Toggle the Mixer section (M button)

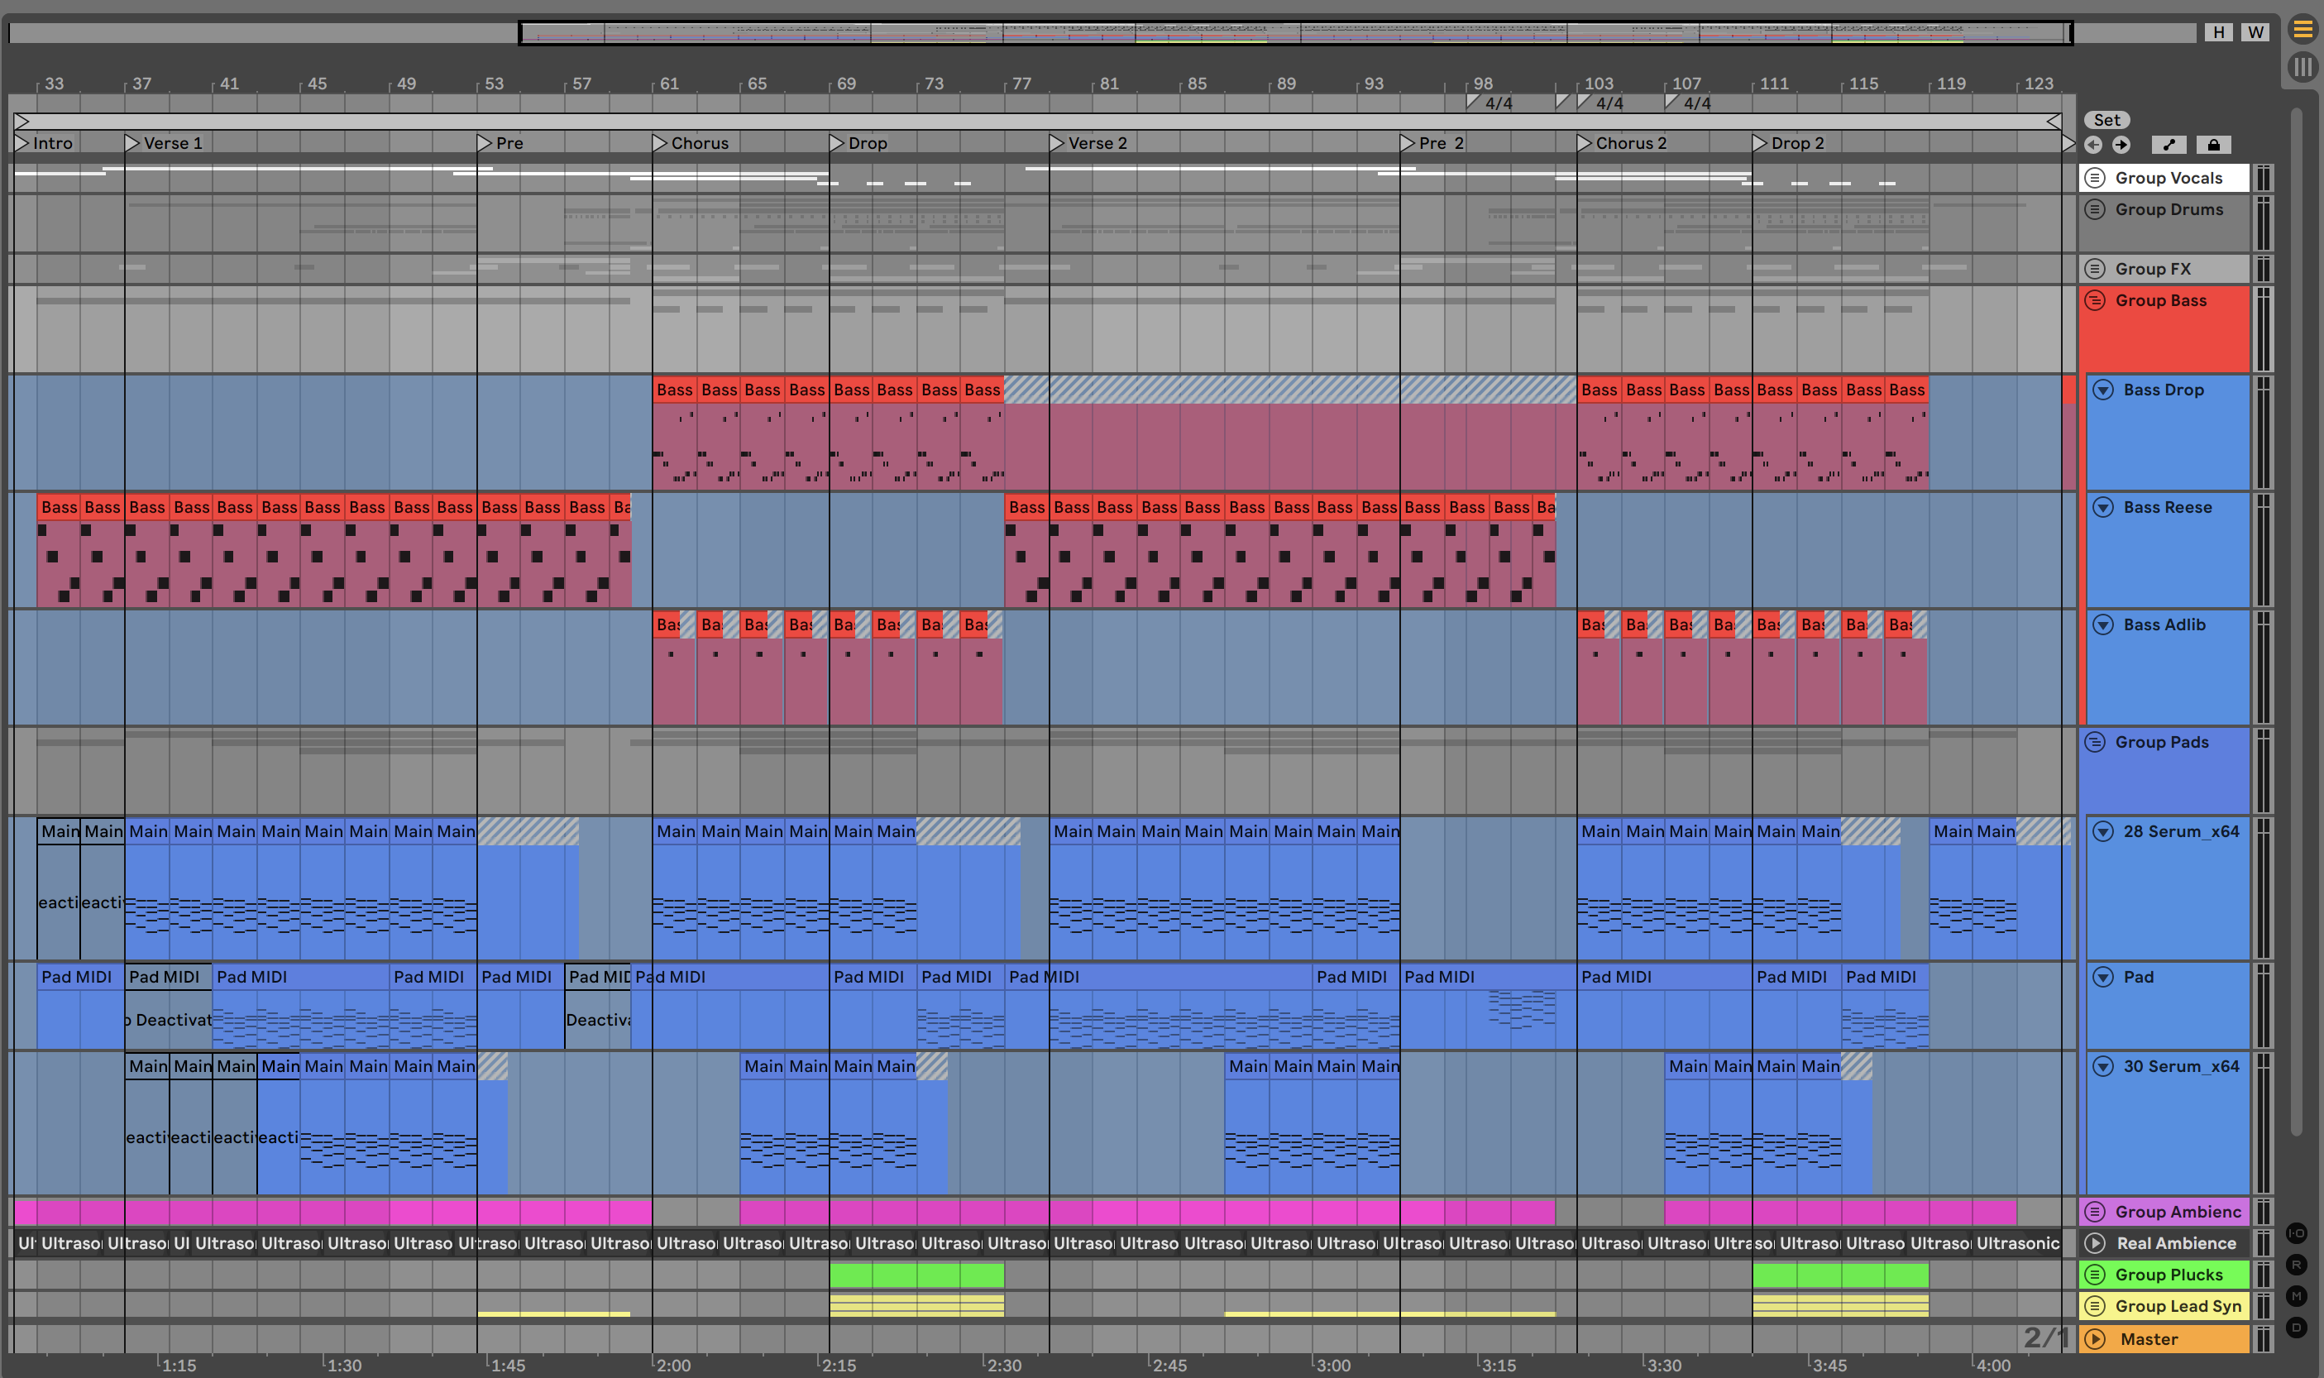pos(2297,1296)
